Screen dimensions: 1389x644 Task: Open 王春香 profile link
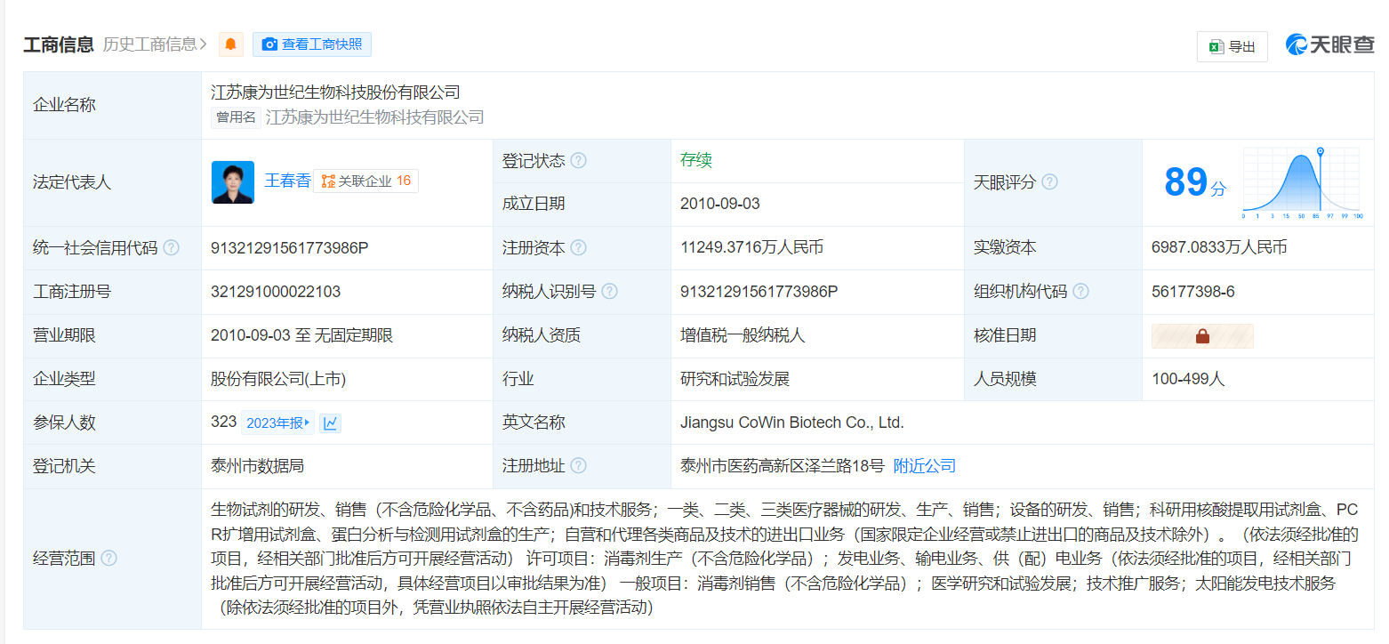pos(287,181)
